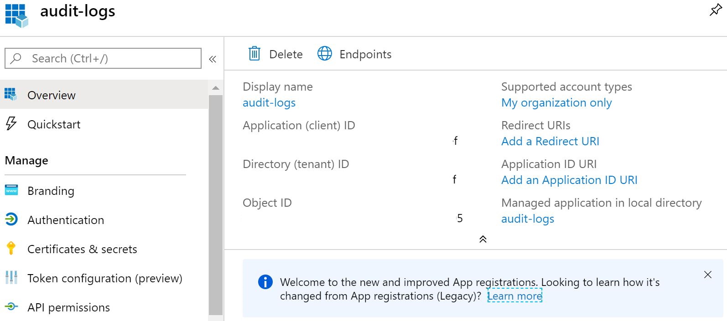Click the Delete trash can icon

point(254,54)
